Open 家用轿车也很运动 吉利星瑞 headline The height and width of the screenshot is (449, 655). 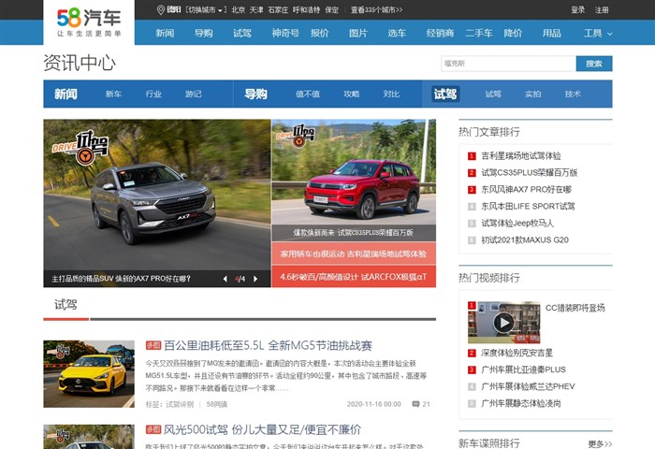pos(354,253)
